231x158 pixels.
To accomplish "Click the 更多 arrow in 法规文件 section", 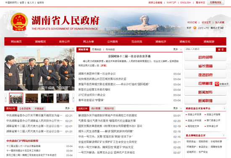I will tap(181, 108).
